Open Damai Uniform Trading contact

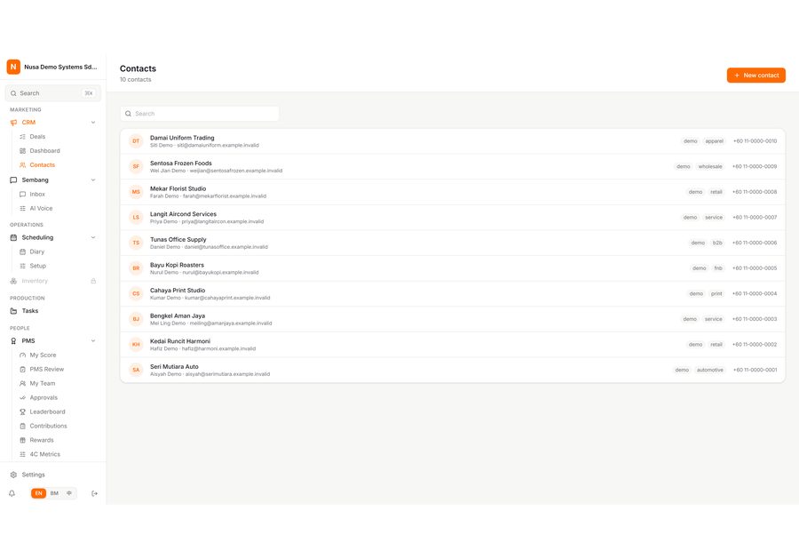[x=453, y=141]
